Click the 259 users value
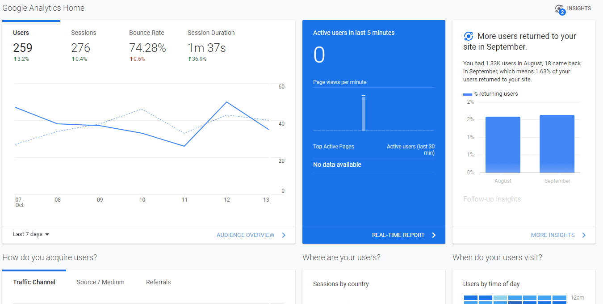 tap(23, 48)
